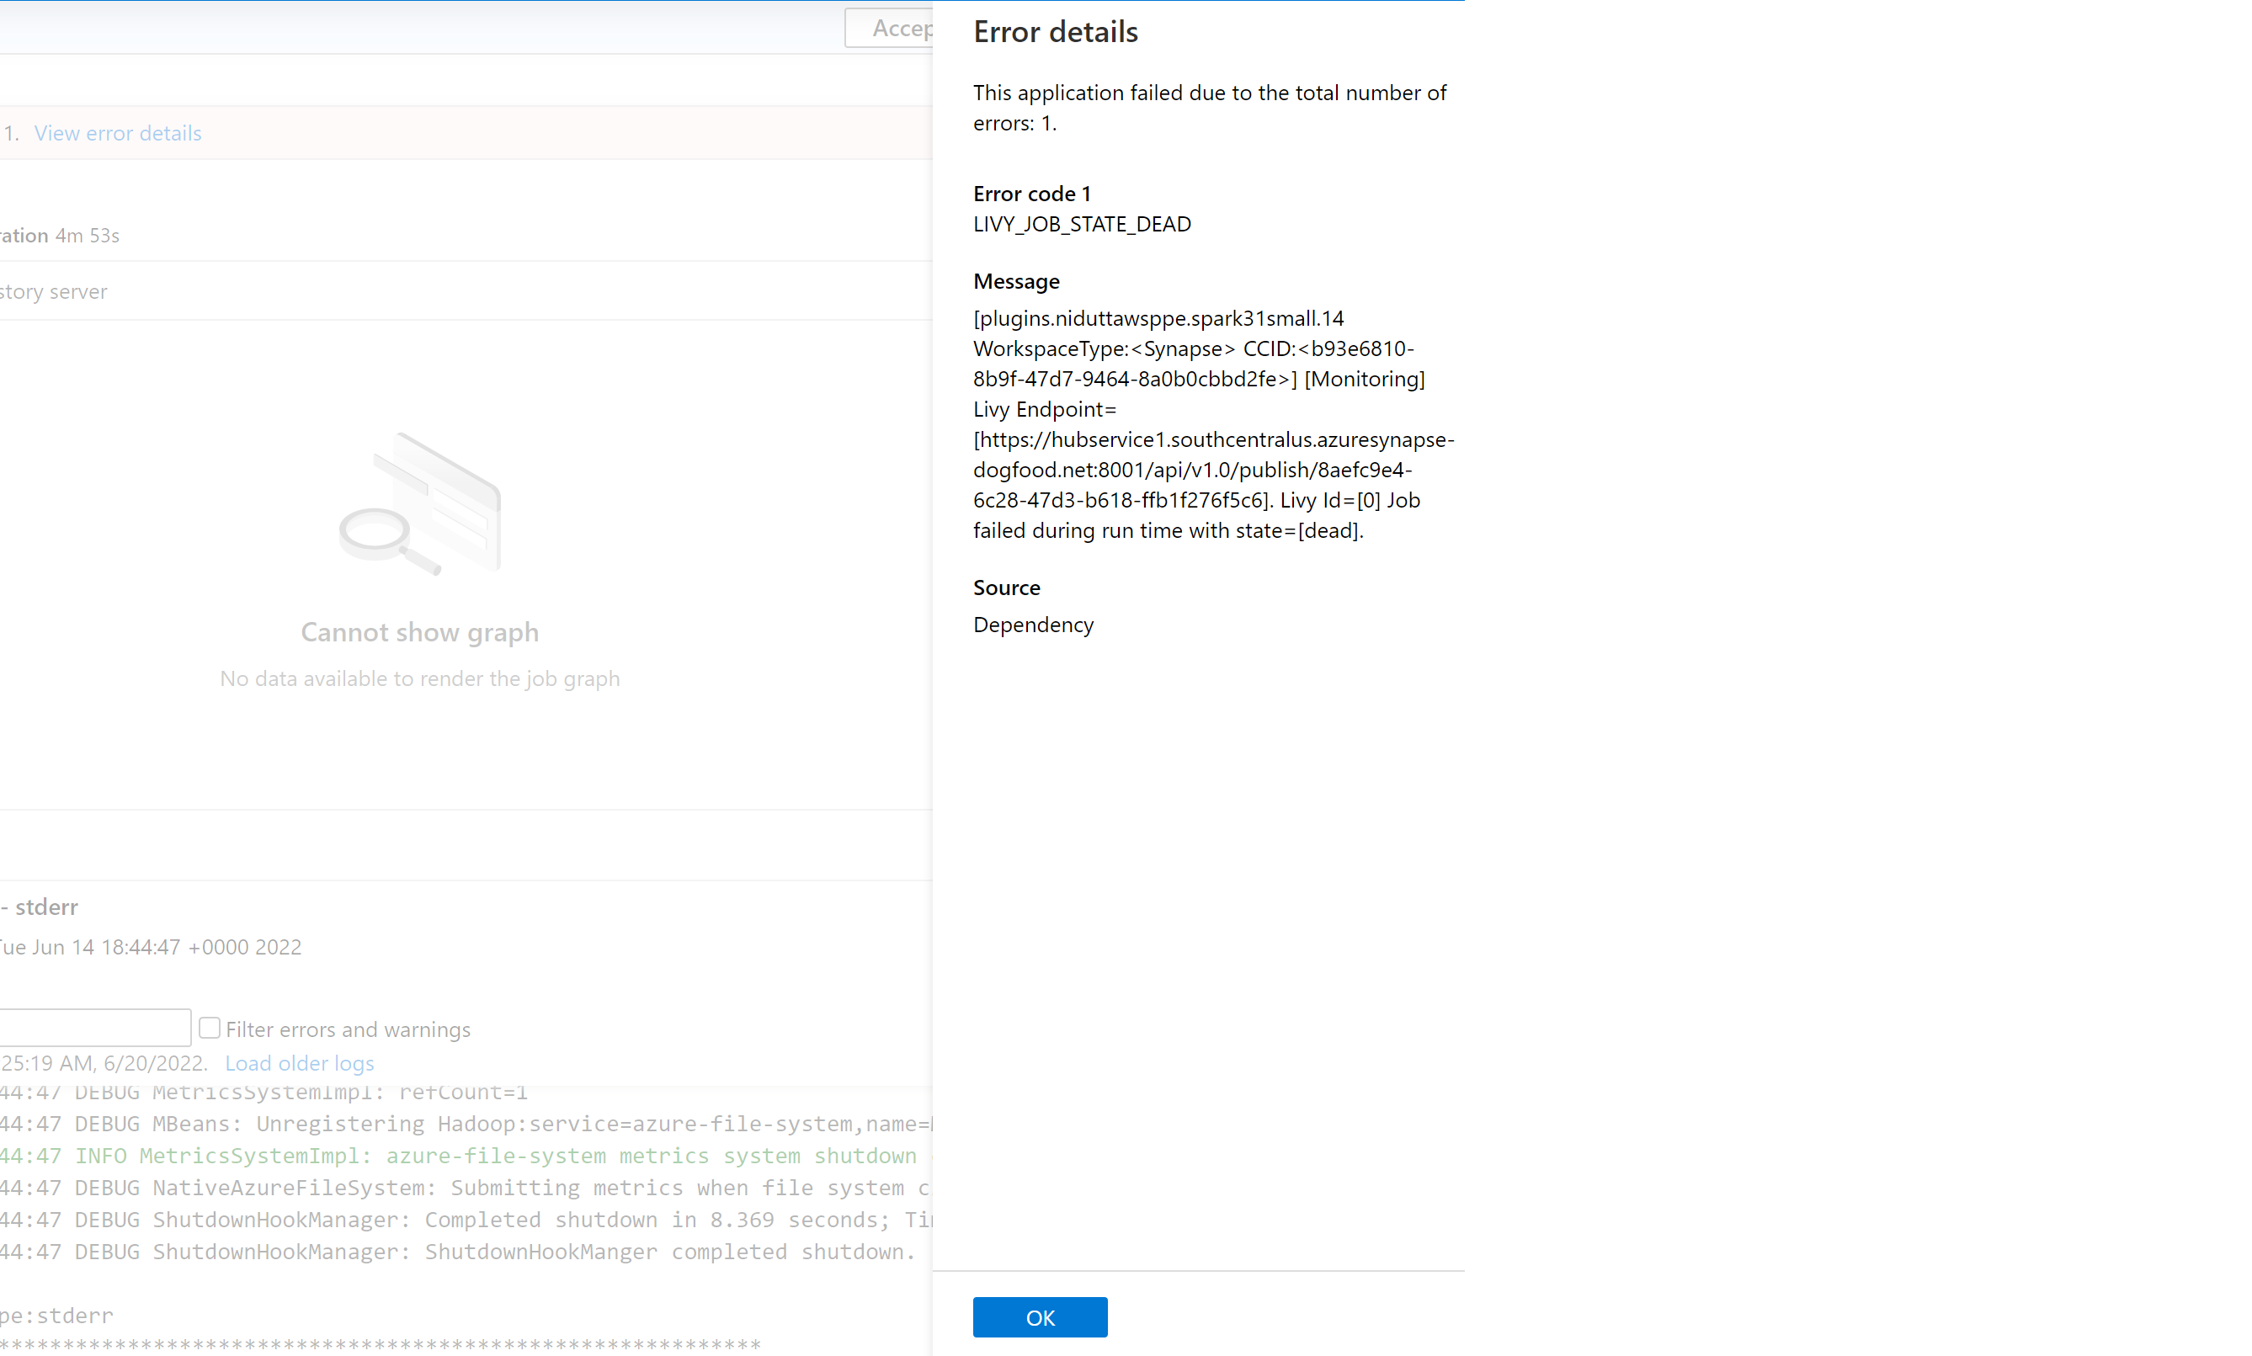This screenshot has height=1356, width=2252.
Task: Click the MBeans Unregistering Hadoop log line
Action: click(x=457, y=1124)
